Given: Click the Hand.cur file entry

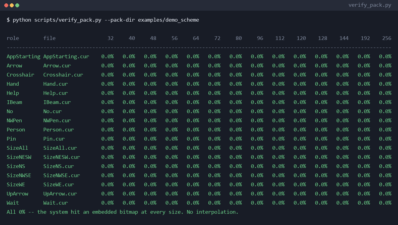Looking at the screenshot, I should tap(56, 84).
